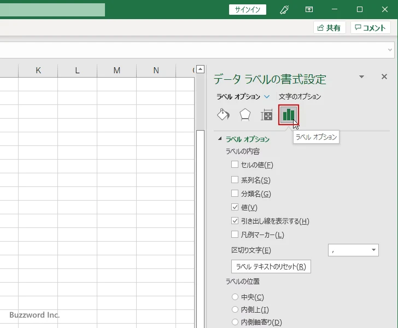Open the Fill & Line paint bucket tab
This screenshot has height=328, width=398.
click(x=224, y=115)
